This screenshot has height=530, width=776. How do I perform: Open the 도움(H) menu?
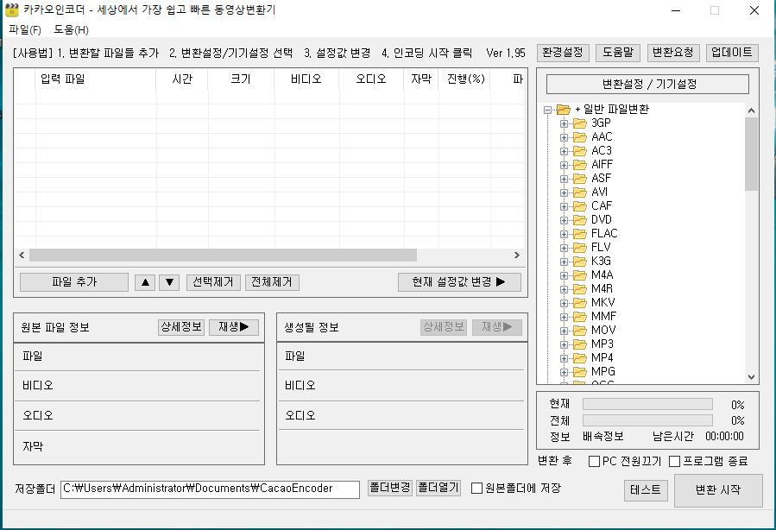71,29
